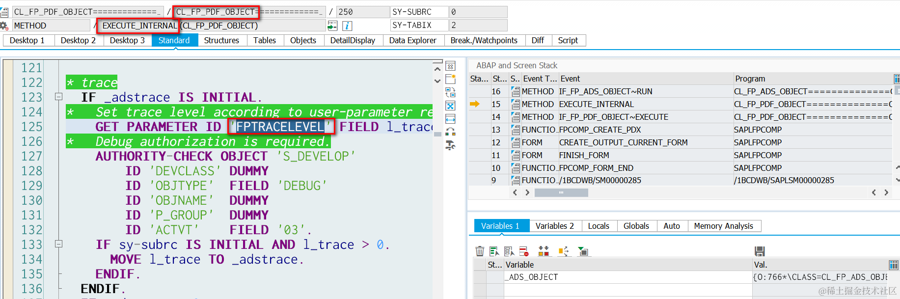This screenshot has width=900, height=299.
Task: Click source editor scroll down chevron
Action: (437, 81)
